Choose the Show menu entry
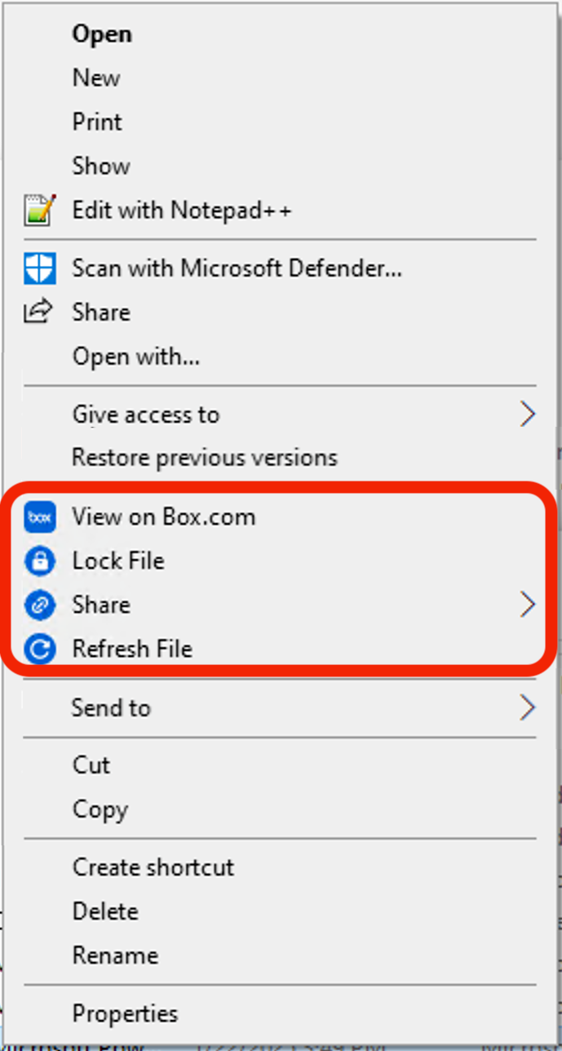The image size is (562, 1051). pos(101,166)
